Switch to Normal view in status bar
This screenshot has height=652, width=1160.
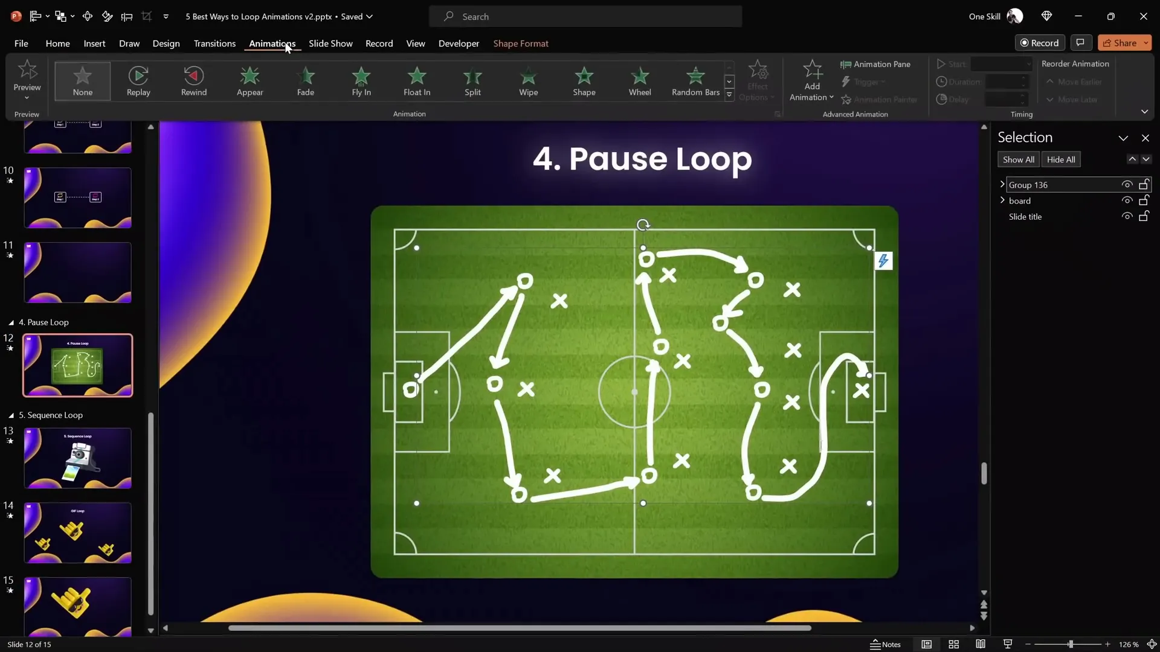tap(926, 644)
